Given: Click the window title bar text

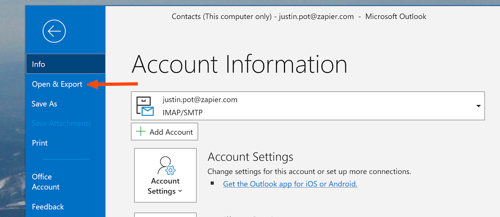Looking at the screenshot, I should (299, 16).
